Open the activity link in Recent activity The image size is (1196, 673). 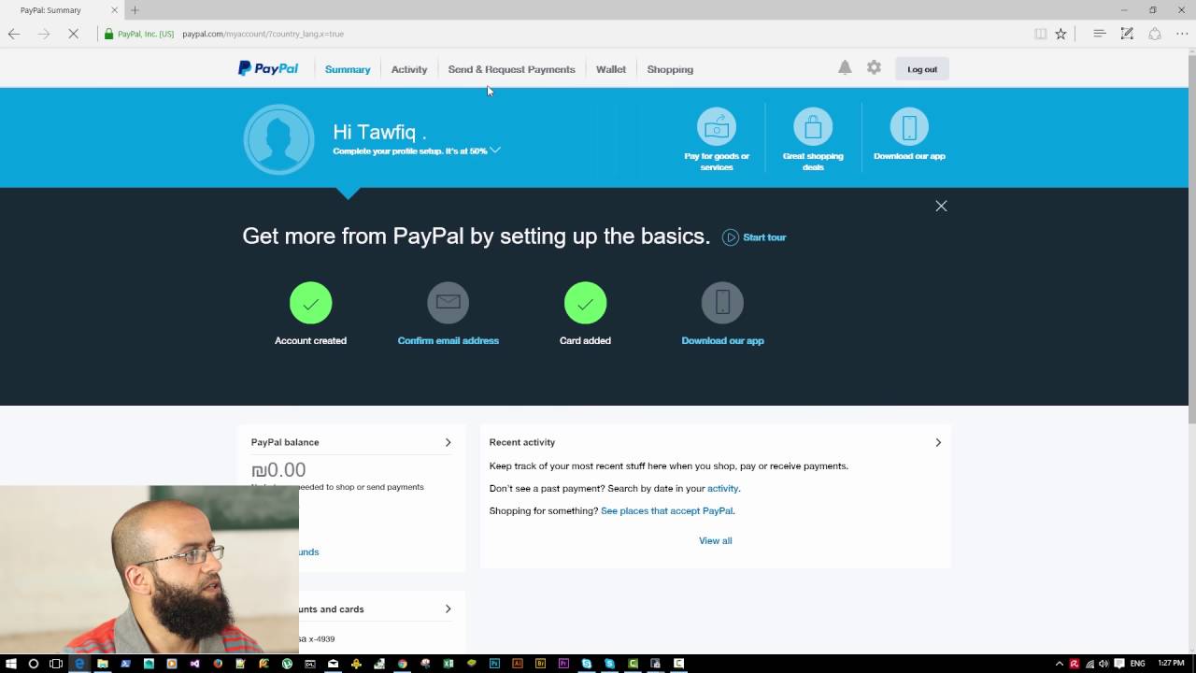pyautogui.click(x=722, y=488)
